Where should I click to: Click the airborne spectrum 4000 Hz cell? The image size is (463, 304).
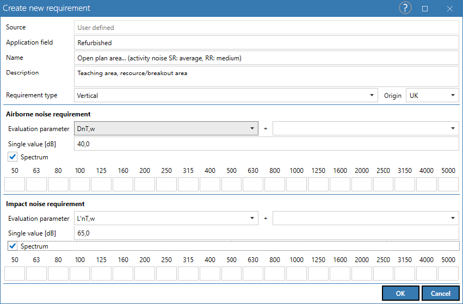(427, 184)
